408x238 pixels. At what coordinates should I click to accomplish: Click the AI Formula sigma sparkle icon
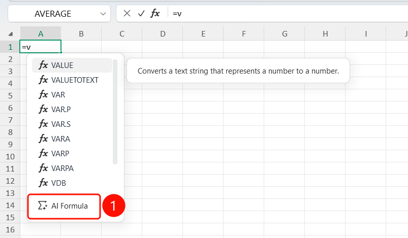[43, 206]
